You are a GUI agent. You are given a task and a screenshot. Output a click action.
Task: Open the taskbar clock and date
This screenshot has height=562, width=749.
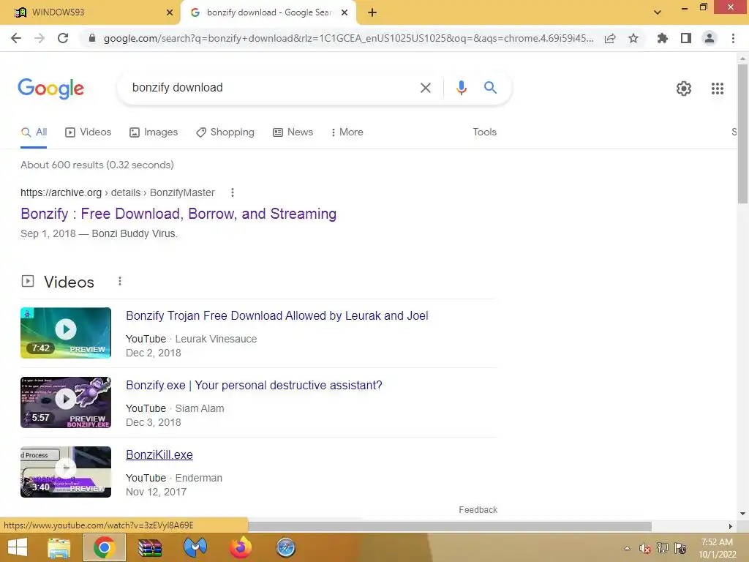(717, 548)
